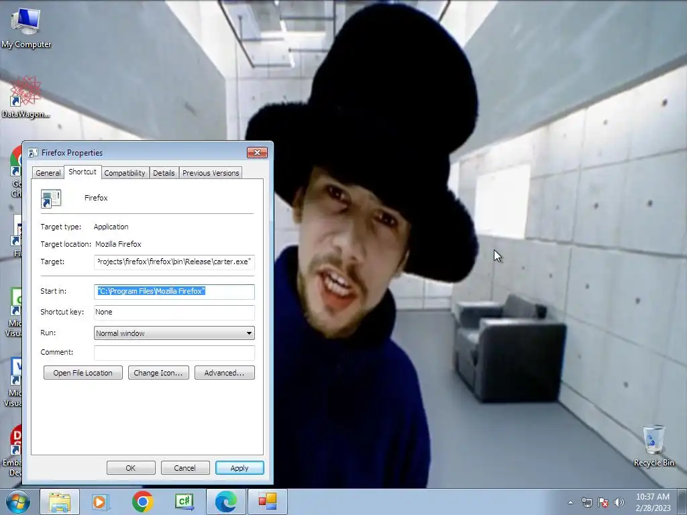This screenshot has height=515, width=687.
Task: Open the Action Center flag icon
Action: 603,502
